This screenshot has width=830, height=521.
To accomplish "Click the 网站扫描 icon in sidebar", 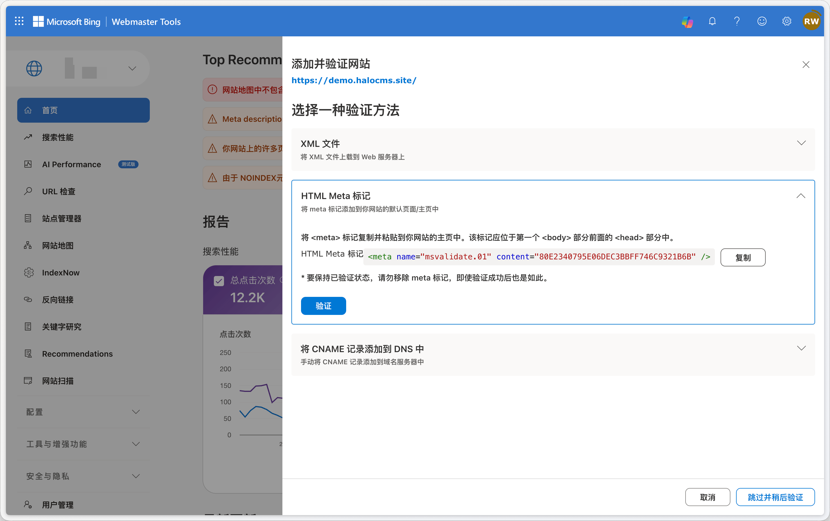I will [28, 381].
